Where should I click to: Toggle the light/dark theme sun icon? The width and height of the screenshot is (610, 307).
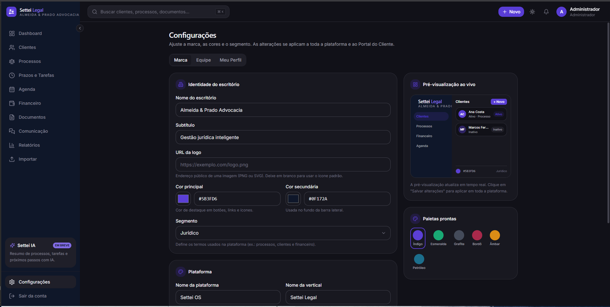tap(532, 12)
